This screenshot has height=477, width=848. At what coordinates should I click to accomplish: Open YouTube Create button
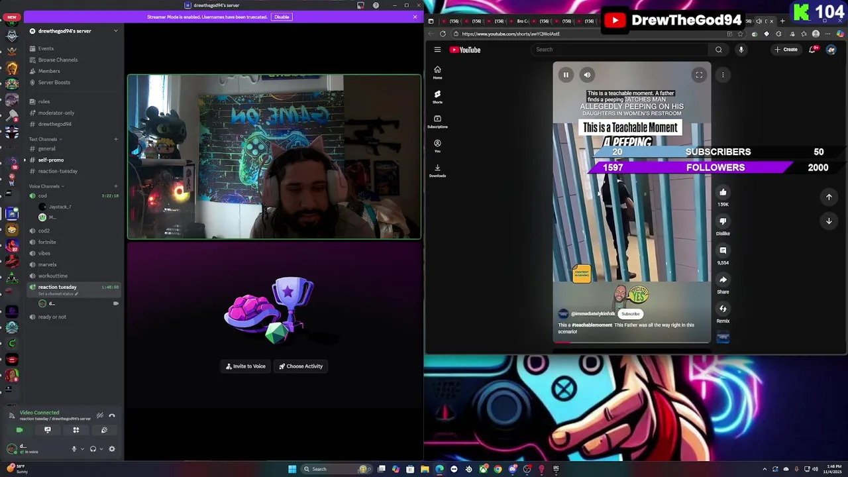(x=786, y=50)
